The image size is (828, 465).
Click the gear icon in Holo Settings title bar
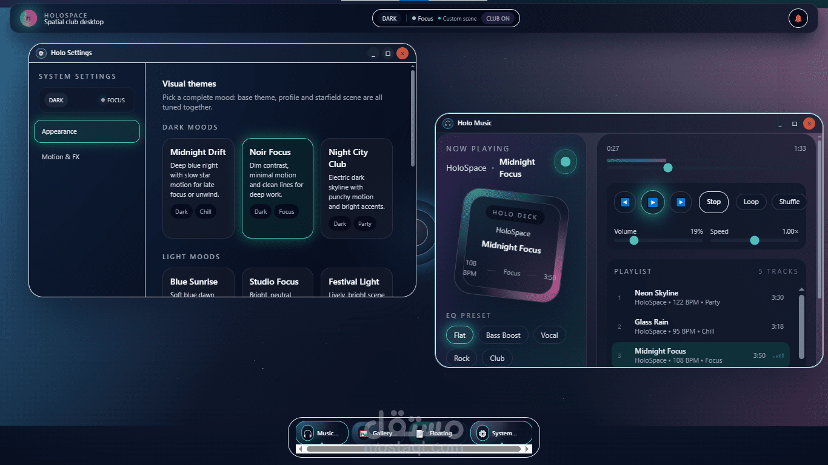pyautogui.click(x=41, y=53)
